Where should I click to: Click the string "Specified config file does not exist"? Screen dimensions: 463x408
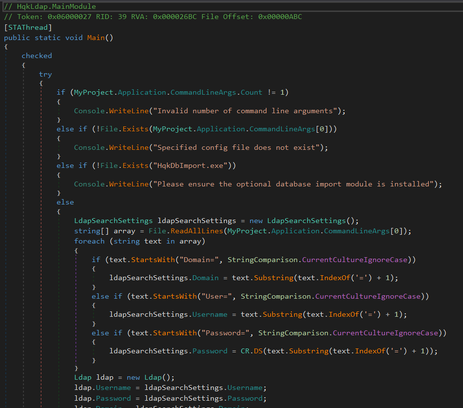[x=236, y=147]
